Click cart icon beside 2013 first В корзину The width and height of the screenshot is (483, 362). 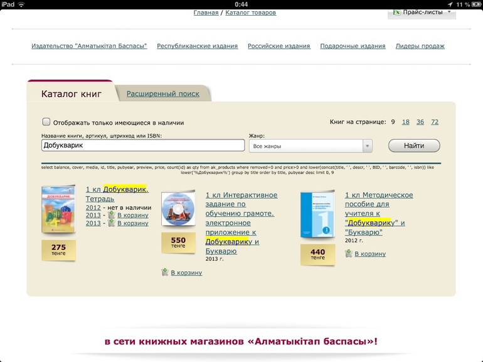tap(111, 215)
